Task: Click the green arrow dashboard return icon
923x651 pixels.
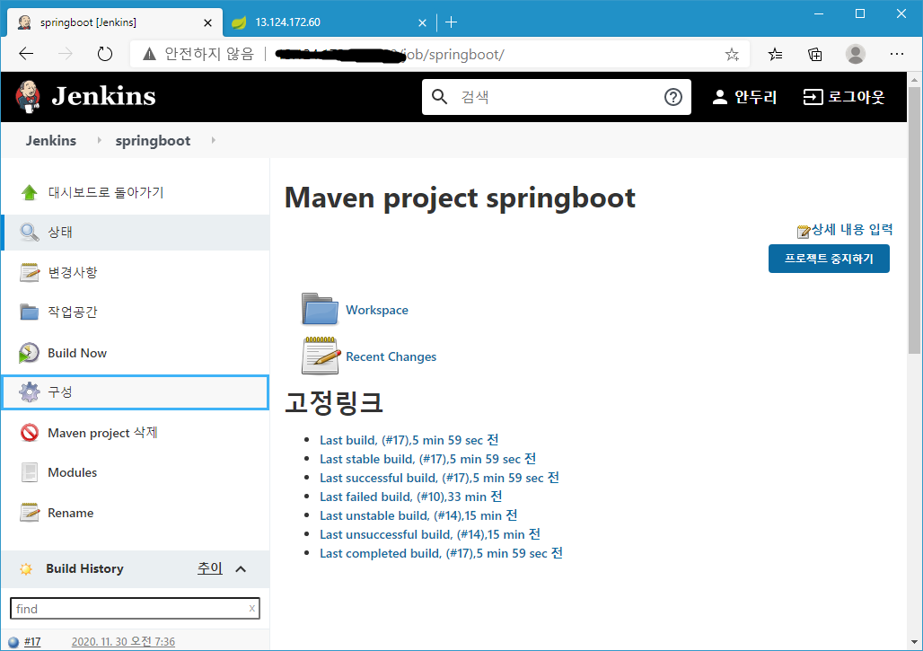Action: 29,192
